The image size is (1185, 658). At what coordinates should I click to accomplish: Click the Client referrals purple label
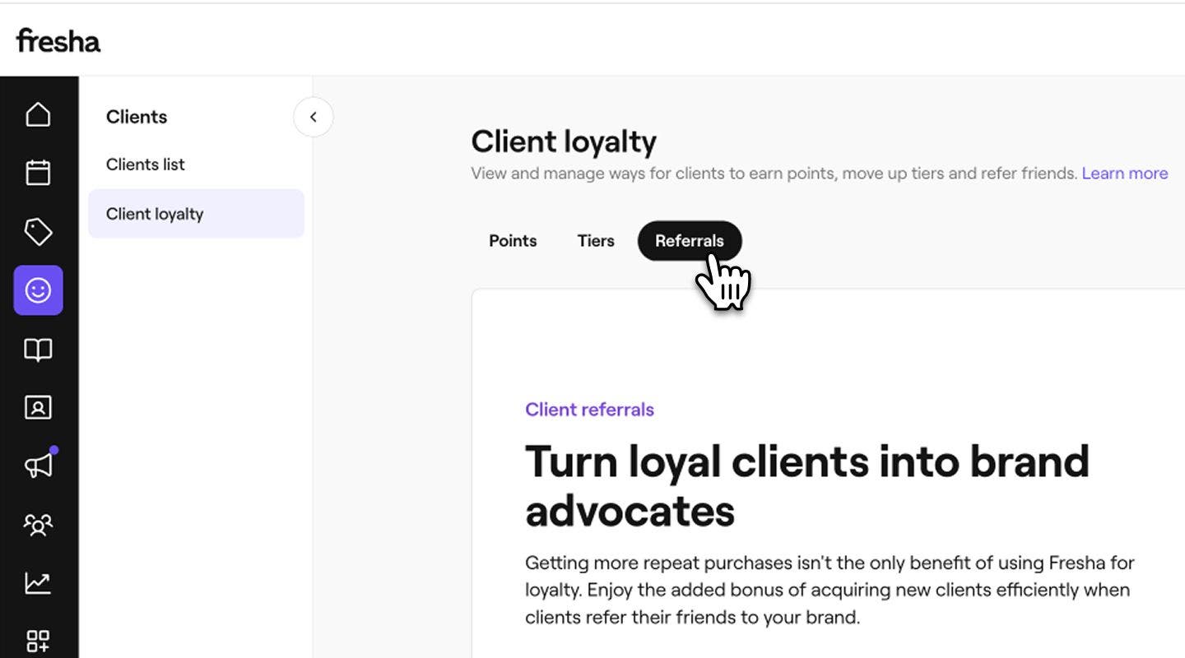click(x=589, y=409)
